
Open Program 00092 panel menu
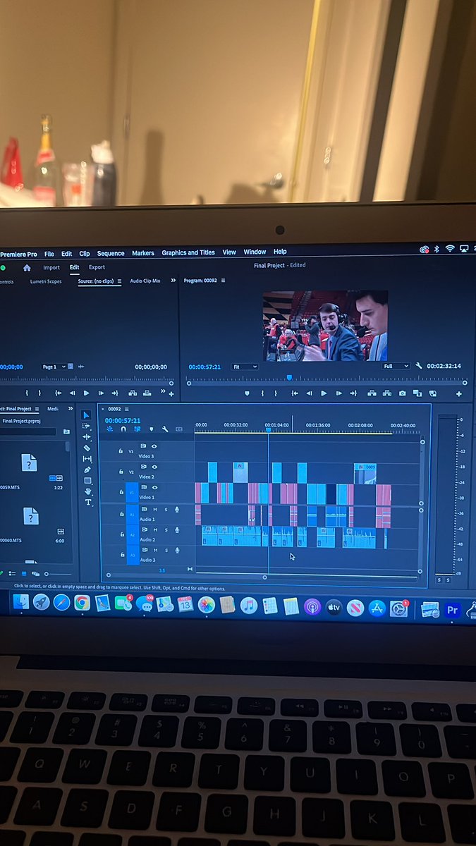coord(224,281)
